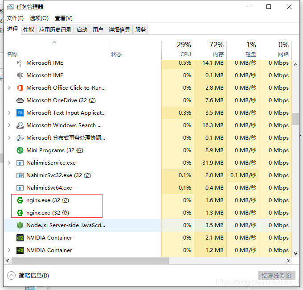Click the first Microsoft IME icon
Image resolution: width=303 pixels, height=290 pixels.
click(x=20, y=63)
